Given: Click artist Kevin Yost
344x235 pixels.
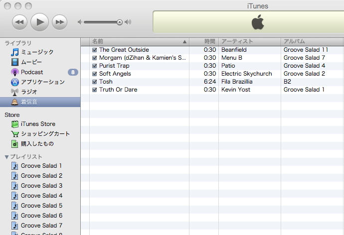Looking at the screenshot, I should pyautogui.click(x=236, y=90).
